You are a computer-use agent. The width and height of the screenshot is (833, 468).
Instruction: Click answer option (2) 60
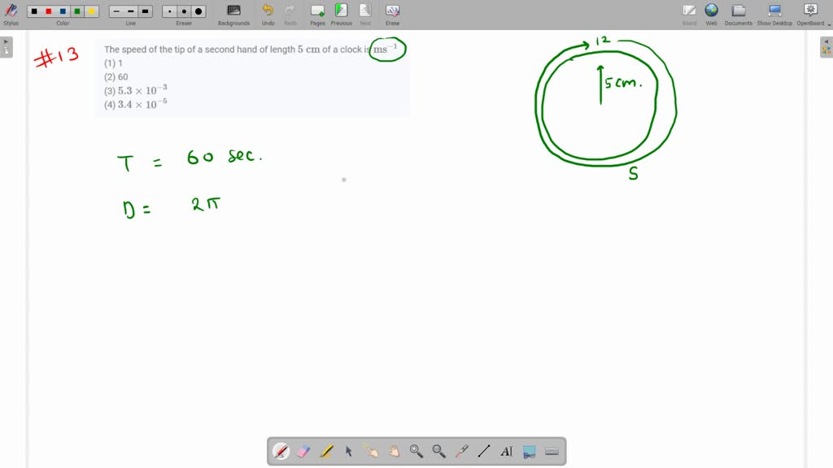[116, 77]
